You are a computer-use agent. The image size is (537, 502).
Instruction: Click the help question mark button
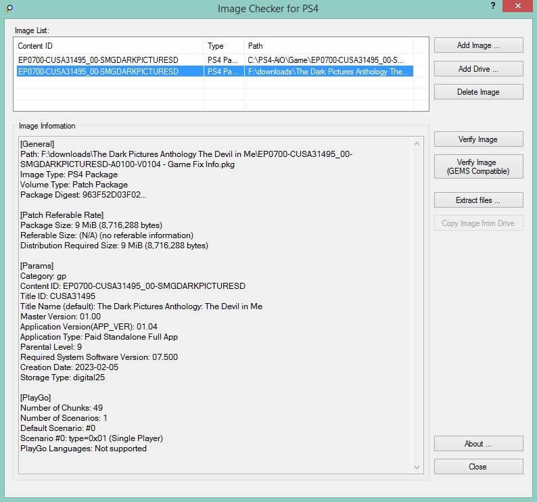coord(492,6)
